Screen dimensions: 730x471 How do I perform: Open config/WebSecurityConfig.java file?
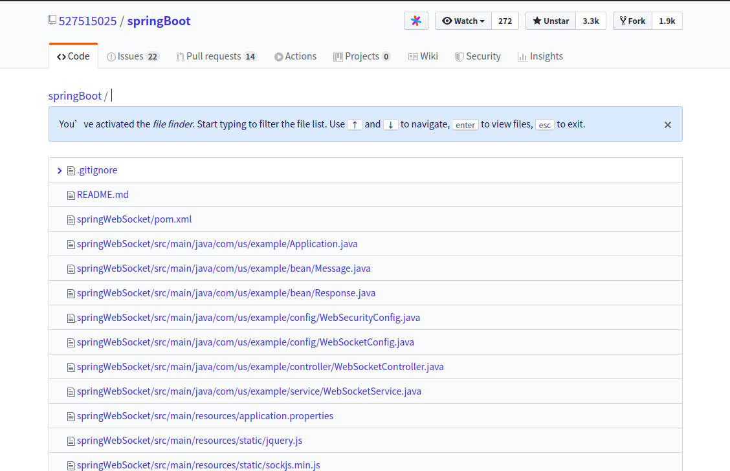click(248, 318)
